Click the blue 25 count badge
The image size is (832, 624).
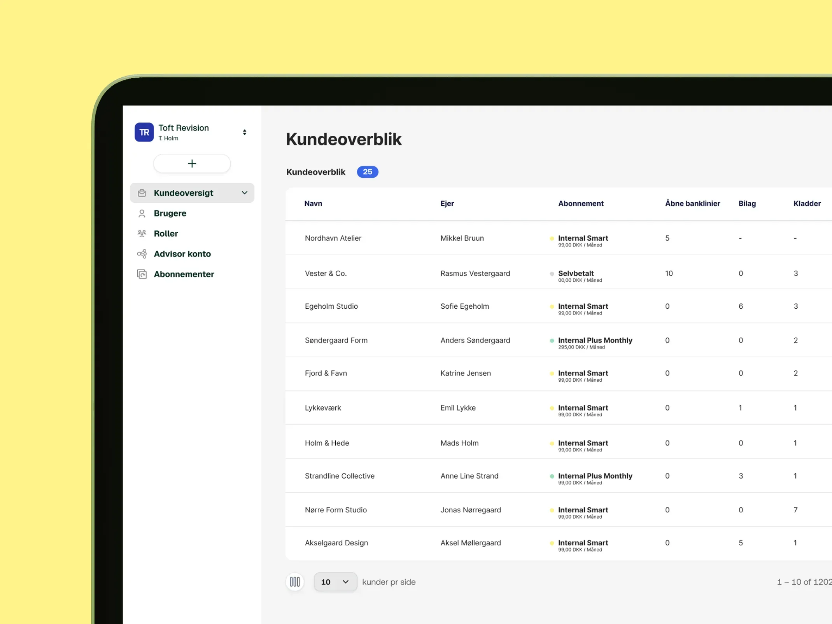coord(368,172)
